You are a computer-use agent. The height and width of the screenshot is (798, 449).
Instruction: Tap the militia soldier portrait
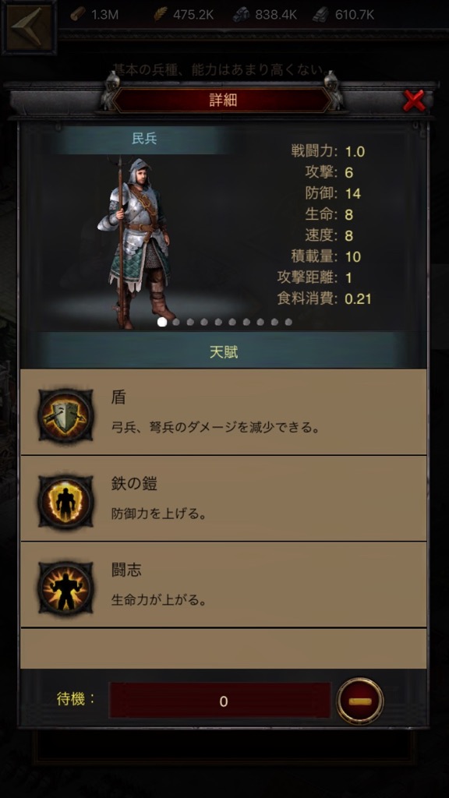136,242
